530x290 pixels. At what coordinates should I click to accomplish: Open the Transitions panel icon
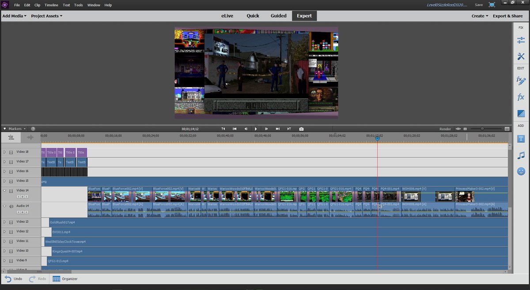click(x=521, y=113)
